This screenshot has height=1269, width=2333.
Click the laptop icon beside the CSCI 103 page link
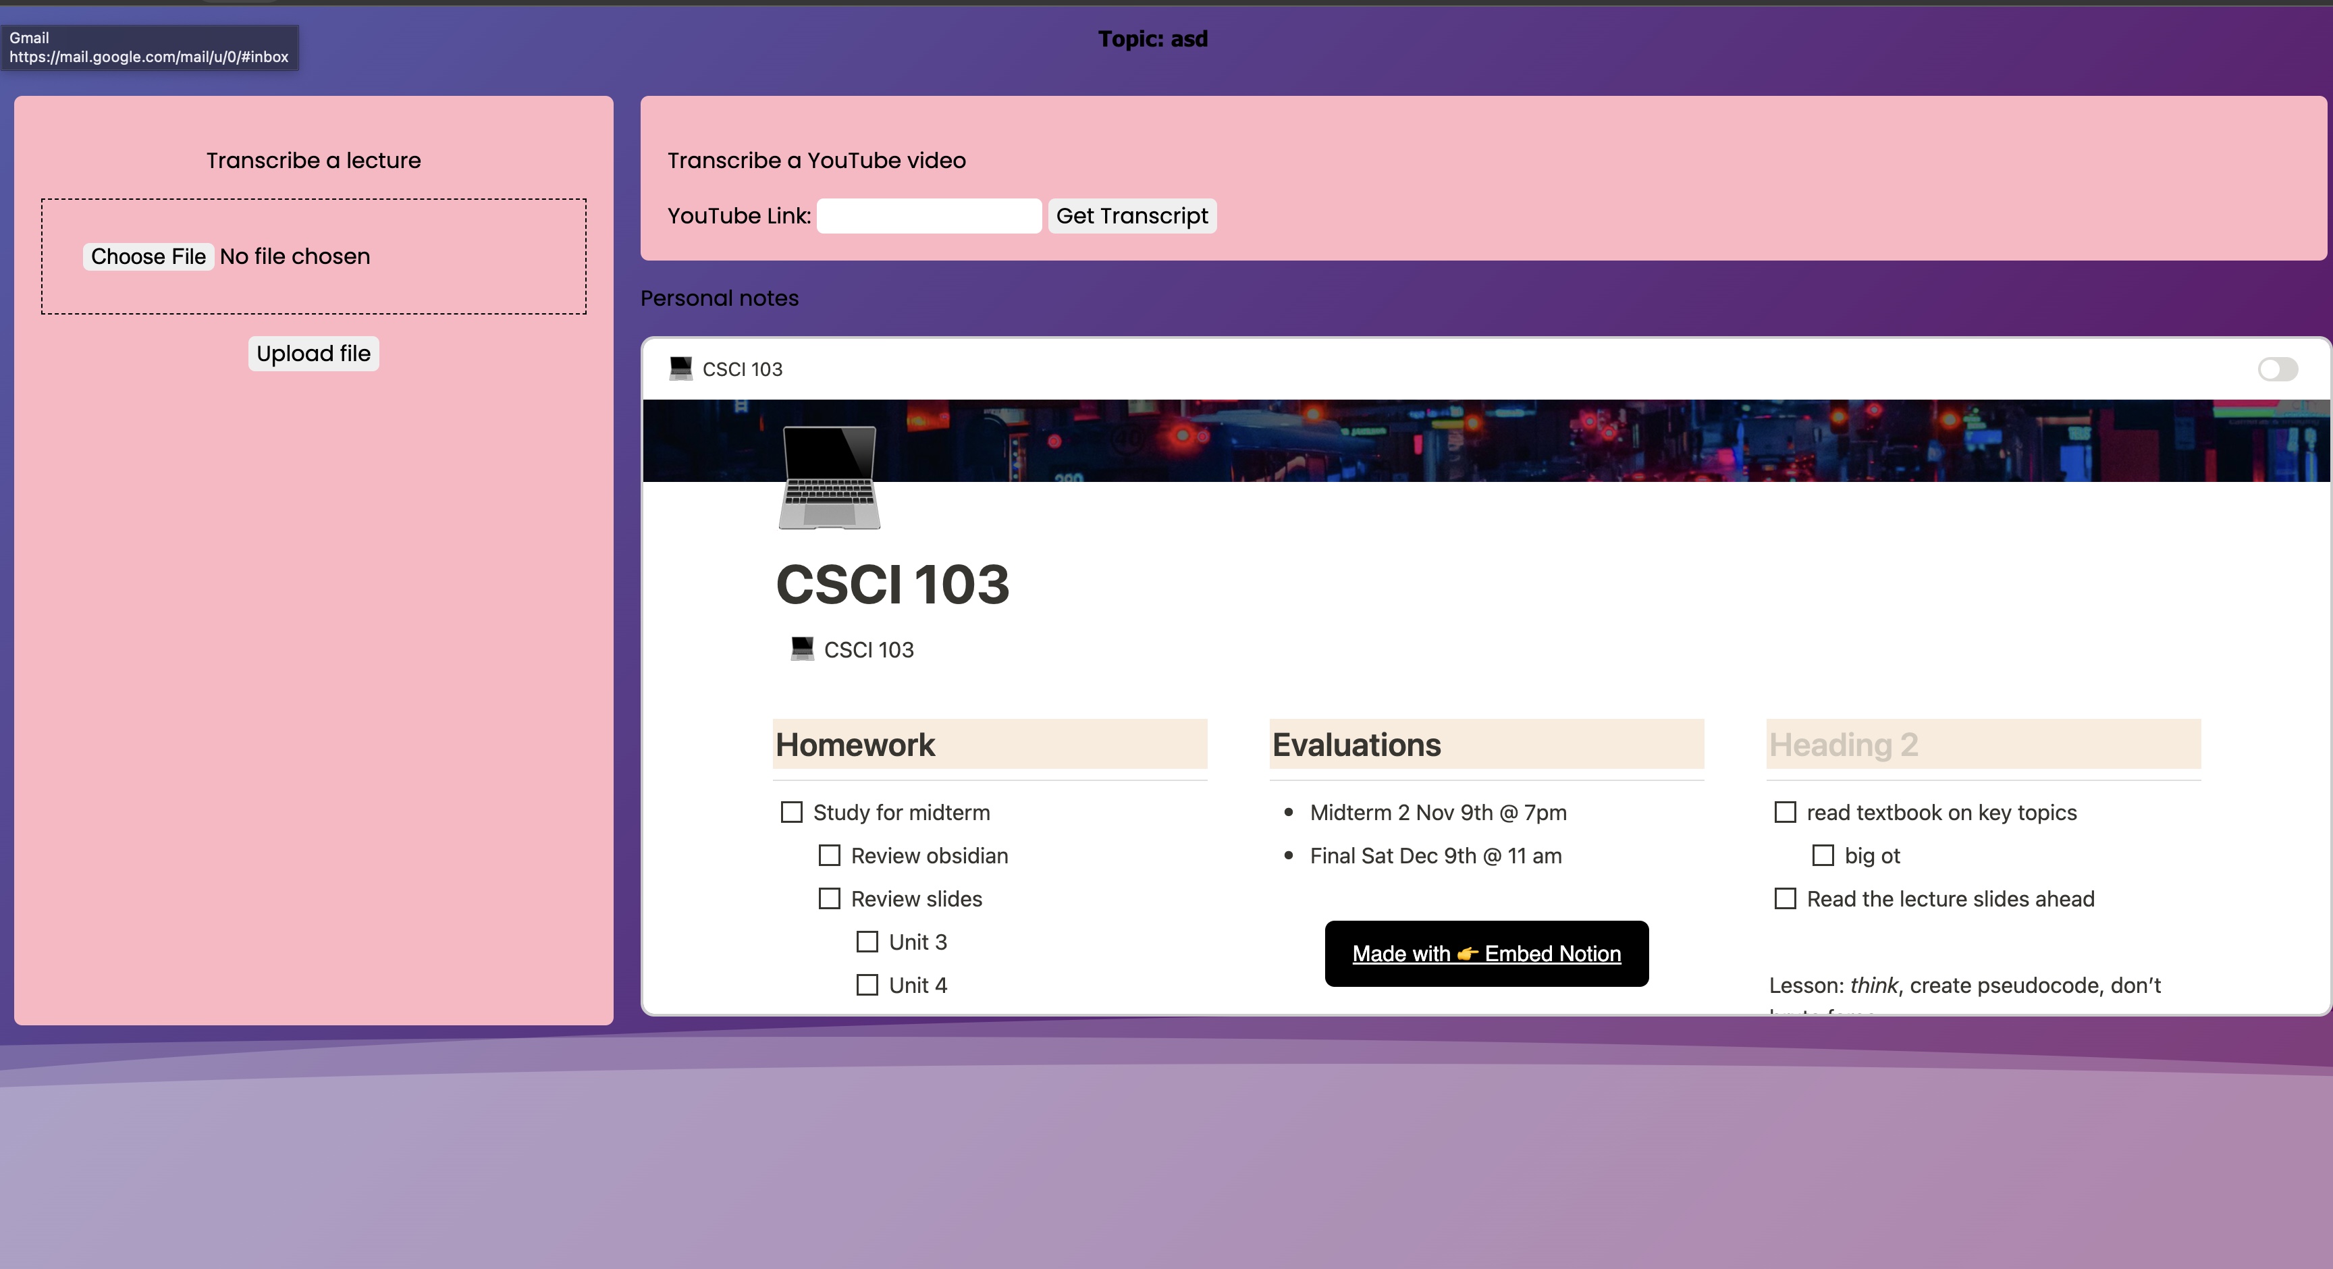[803, 649]
